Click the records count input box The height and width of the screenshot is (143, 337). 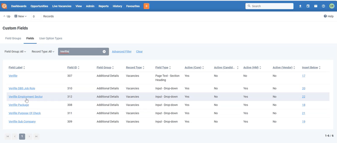36,16
